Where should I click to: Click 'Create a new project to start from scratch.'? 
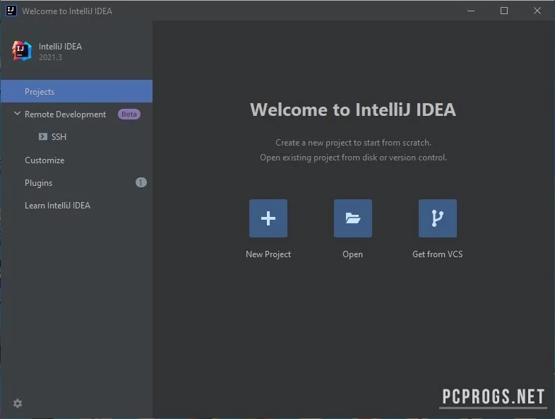coord(353,143)
